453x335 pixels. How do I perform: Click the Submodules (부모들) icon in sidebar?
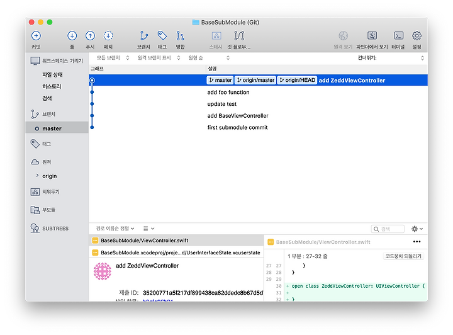[x=35, y=210]
